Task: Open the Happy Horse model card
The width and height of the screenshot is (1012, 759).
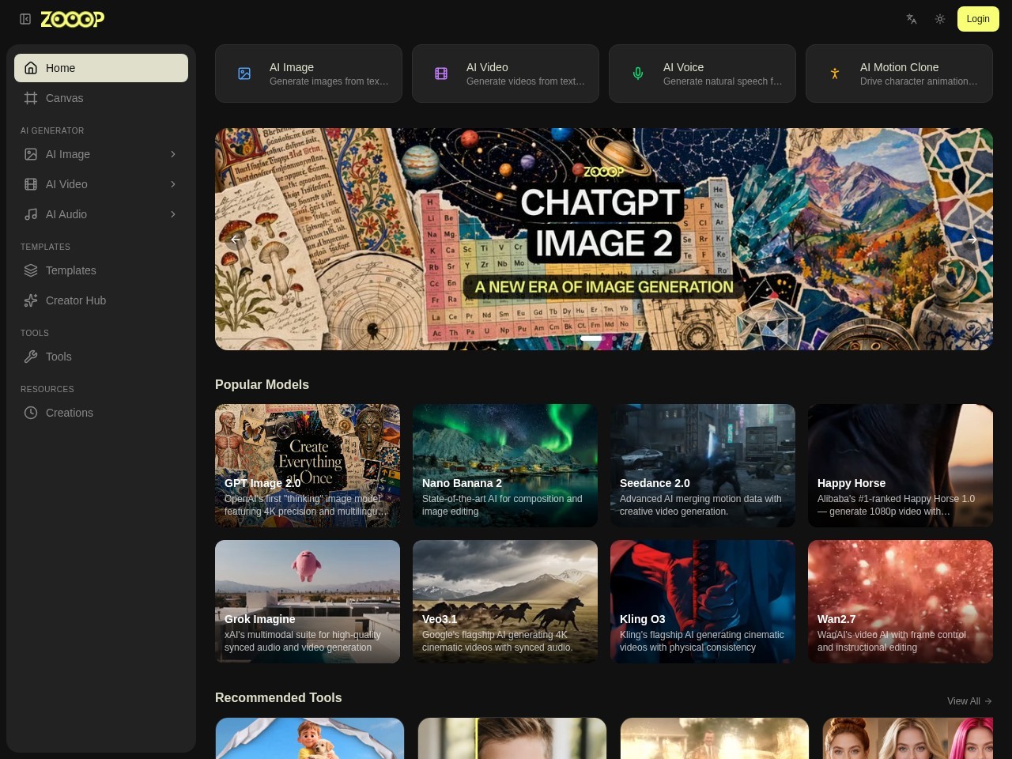Action: click(x=901, y=466)
